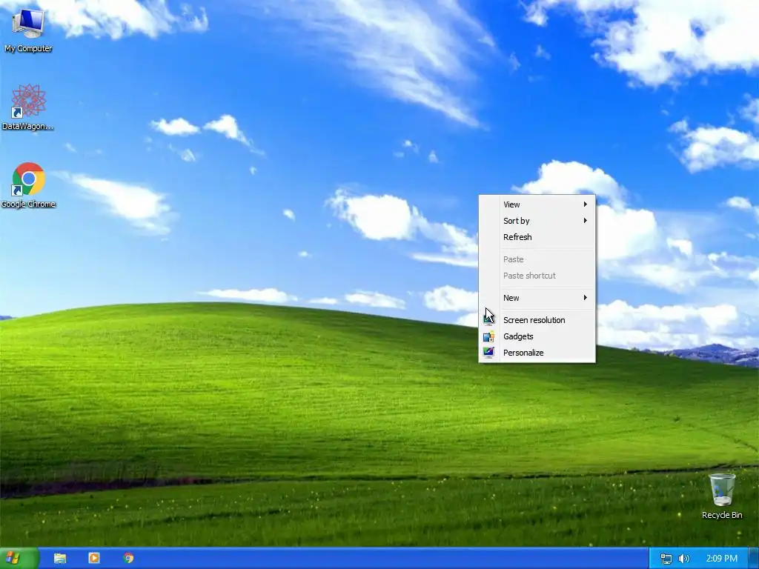759x569 pixels.
Task: Choose New in the context menu
Action: pos(537,298)
